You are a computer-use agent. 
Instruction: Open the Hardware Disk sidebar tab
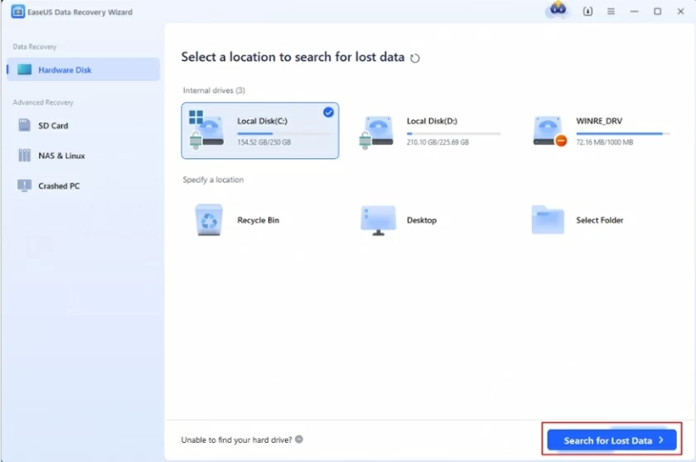[83, 70]
